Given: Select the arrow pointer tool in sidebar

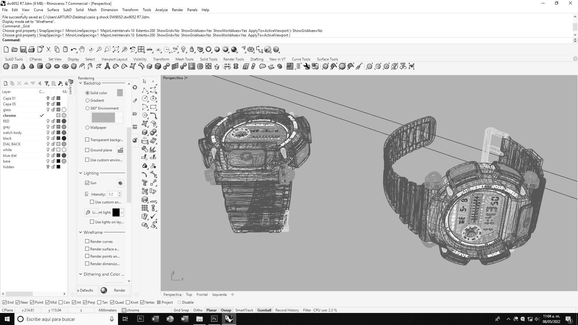Looking at the screenshot, I should 145,82.
